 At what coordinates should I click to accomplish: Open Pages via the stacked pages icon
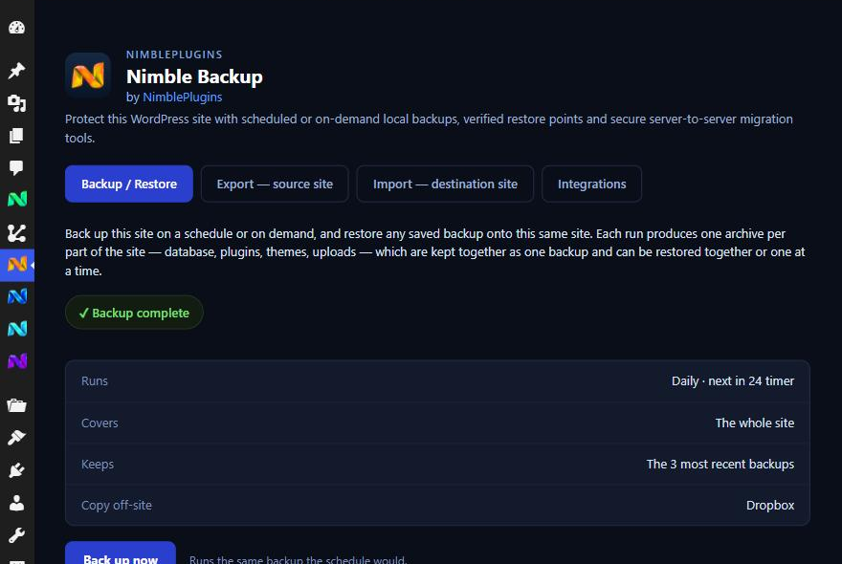coord(16,135)
